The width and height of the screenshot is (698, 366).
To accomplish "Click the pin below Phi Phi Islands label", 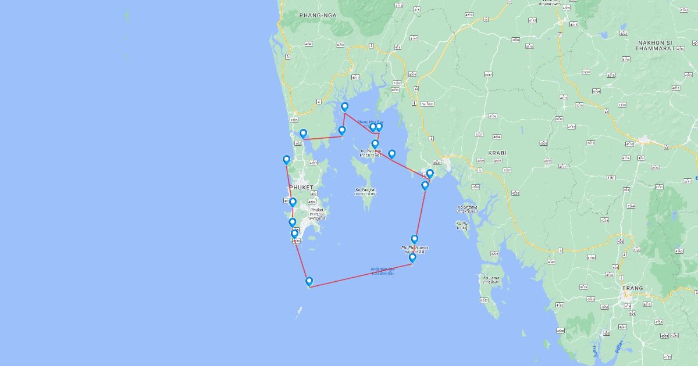I will pos(412,258).
